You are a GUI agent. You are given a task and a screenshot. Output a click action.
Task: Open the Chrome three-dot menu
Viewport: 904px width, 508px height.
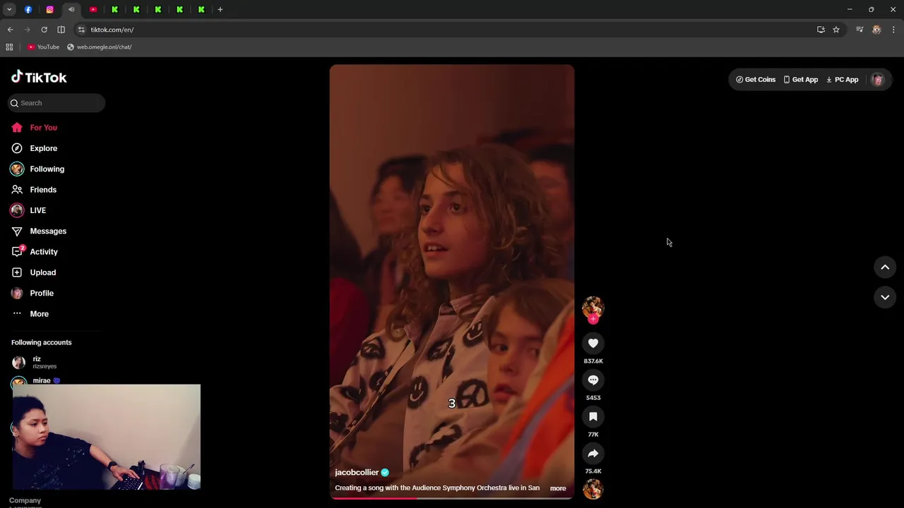tap(893, 30)
